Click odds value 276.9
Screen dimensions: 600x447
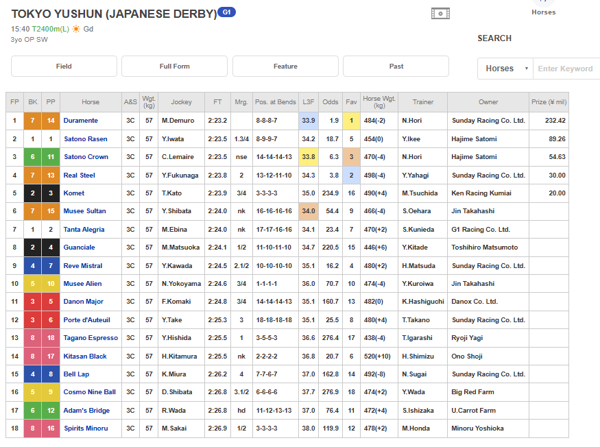331,392
